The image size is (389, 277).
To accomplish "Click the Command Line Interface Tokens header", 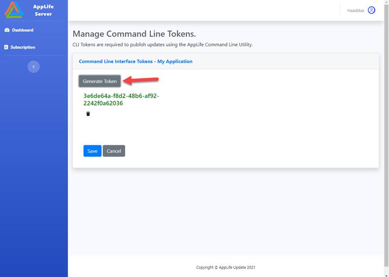I will (136, 61).
